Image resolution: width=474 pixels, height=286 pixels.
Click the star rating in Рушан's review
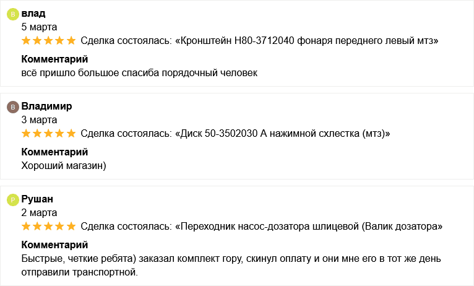(x=48, y=227)
